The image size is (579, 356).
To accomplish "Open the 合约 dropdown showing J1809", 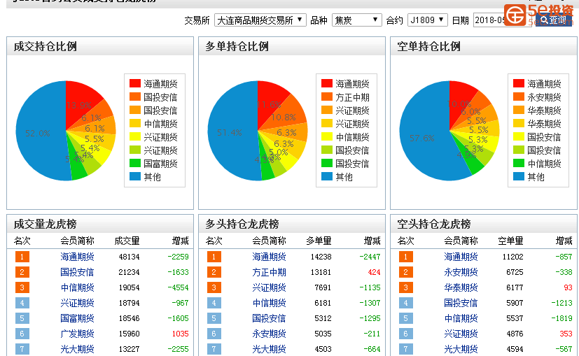I will (428, 20).
